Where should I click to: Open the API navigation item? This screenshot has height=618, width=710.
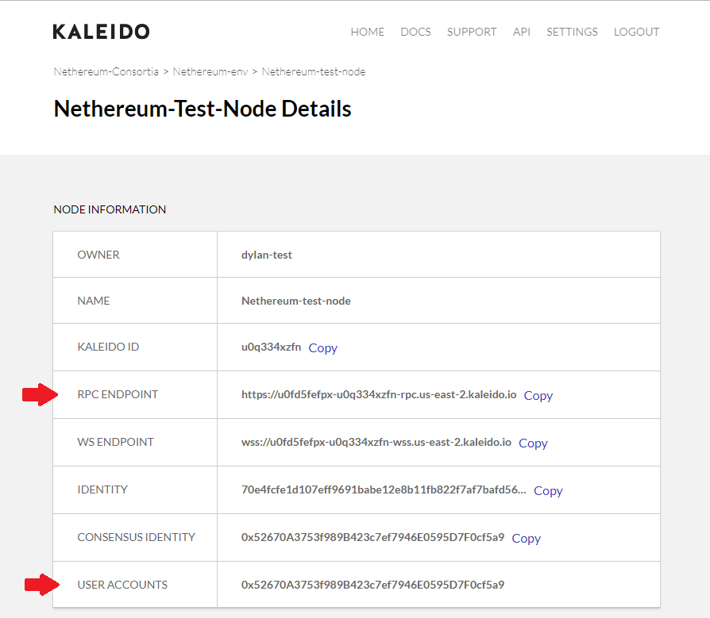coord(521,32)
